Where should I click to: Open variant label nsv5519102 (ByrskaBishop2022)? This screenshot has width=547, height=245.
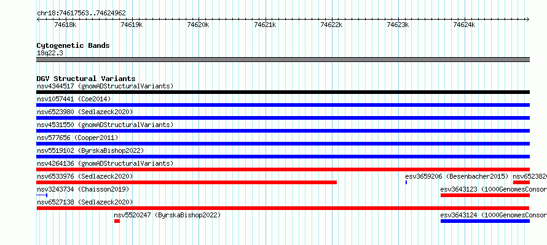(x=90, y=150)
